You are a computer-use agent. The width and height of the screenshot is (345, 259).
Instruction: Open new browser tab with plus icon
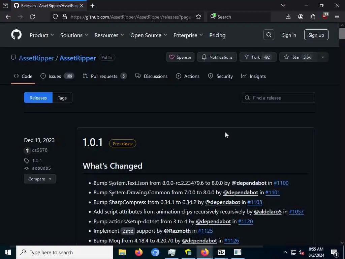tap(92, 6)
